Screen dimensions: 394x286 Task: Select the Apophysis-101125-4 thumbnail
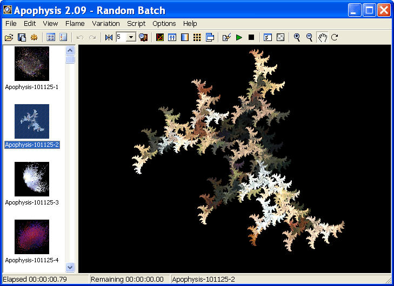(32, 237)
